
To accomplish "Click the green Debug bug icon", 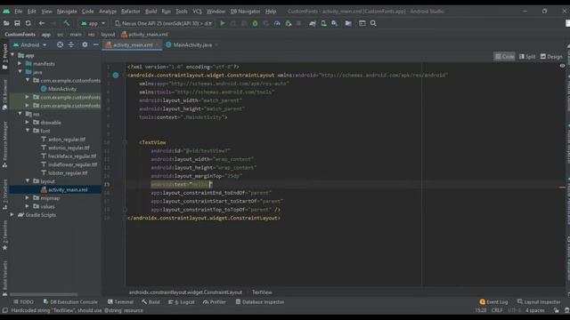I will coord(256,23).
